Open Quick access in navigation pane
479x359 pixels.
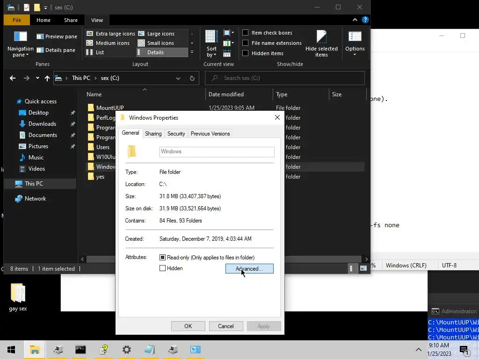coord(40,101)
